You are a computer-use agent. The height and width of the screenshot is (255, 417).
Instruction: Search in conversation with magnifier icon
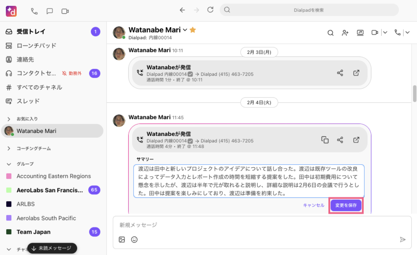tap(331, 33)
